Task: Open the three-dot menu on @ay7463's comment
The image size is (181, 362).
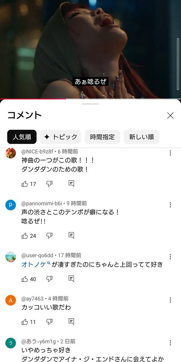Action: (x=170, y=300)
